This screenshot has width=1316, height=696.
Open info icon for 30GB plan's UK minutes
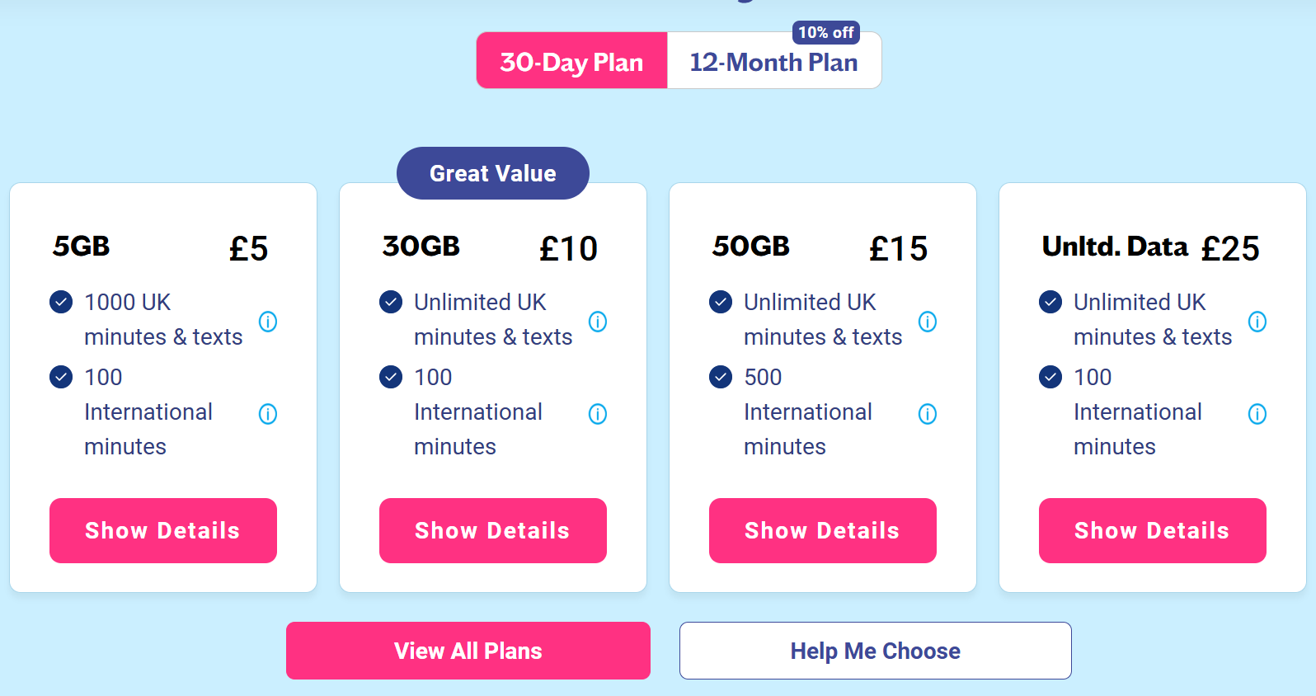(x=598, y=321)
